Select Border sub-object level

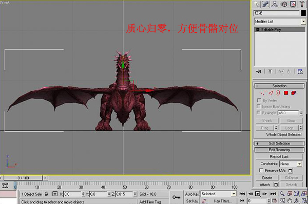[x=278, y=93]
